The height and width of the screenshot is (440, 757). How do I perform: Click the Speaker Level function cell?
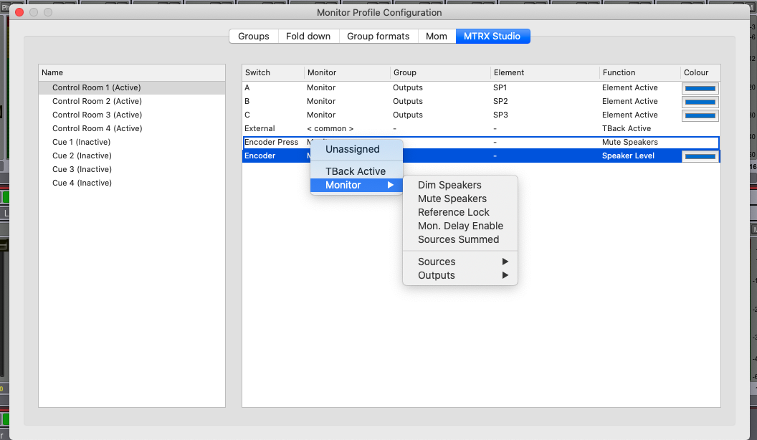(628, 156)
